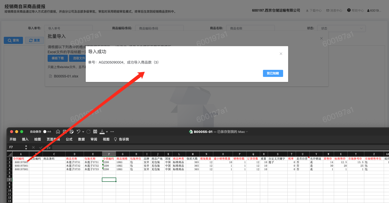Screen dimensions: 389x203
Task: Select the 600197001 cell in row 3
Action: coord(21,166)
